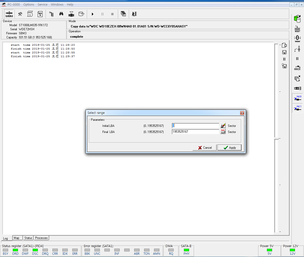Screen dimensions: 304x257
Task: Start the task with the play button
Action: coord(92,14)
